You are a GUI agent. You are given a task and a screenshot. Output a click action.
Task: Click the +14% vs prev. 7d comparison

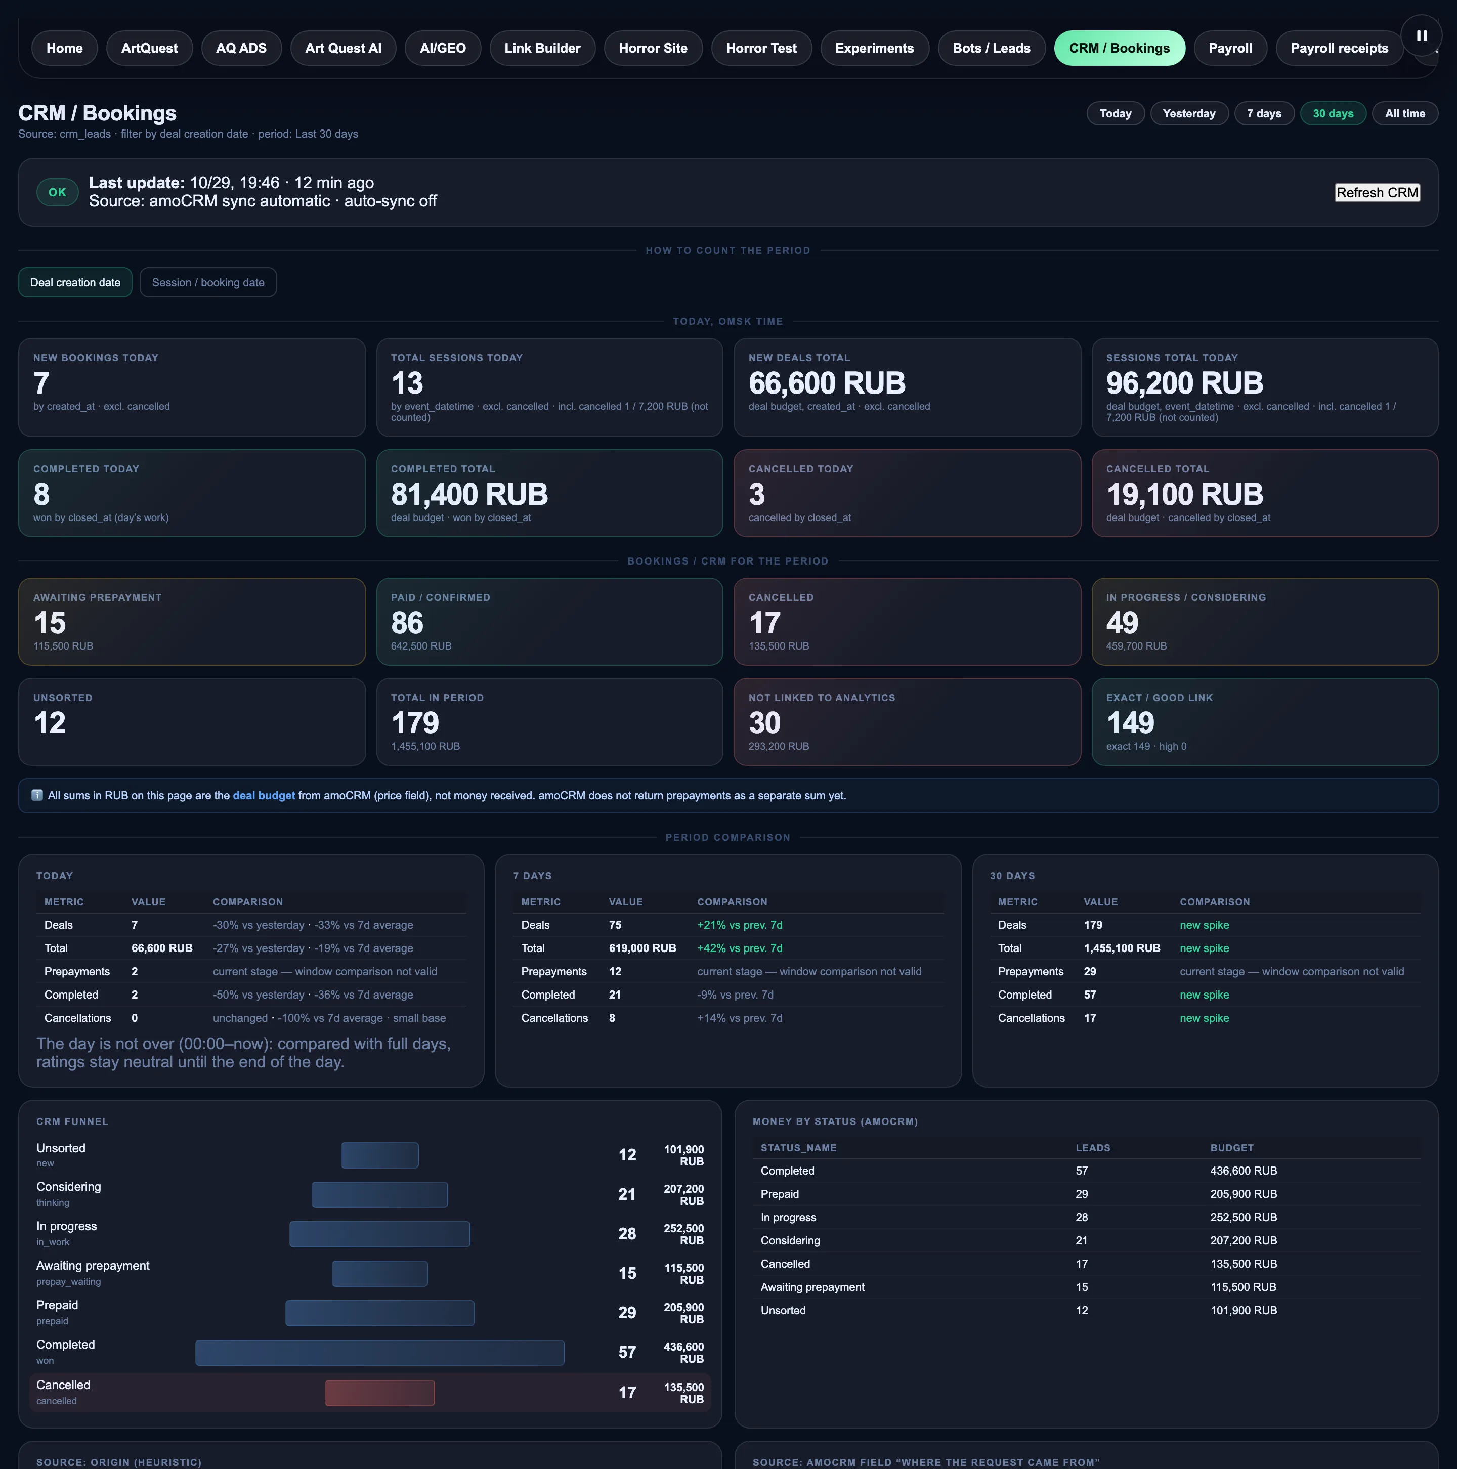740,1018
